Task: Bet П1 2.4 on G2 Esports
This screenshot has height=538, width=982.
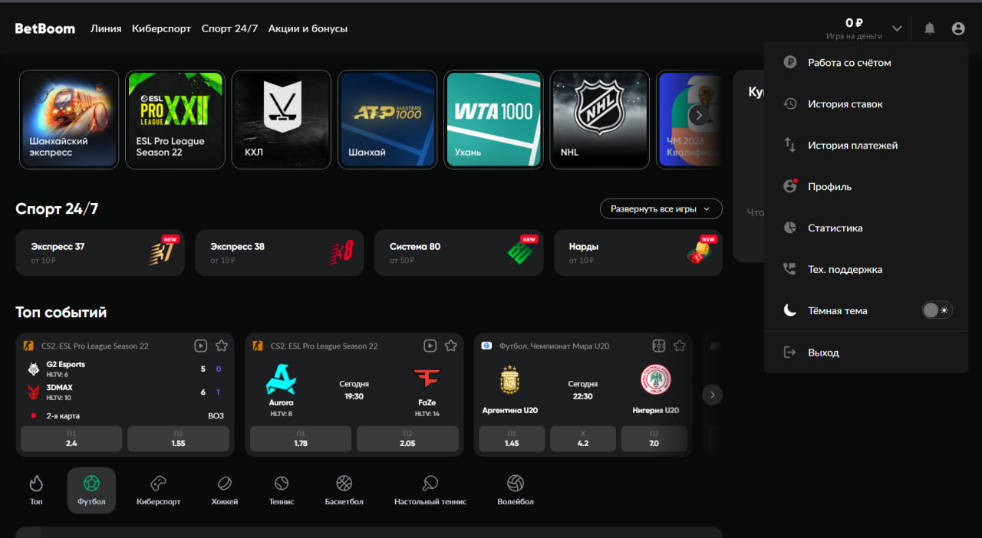Action: pos(71,439)
